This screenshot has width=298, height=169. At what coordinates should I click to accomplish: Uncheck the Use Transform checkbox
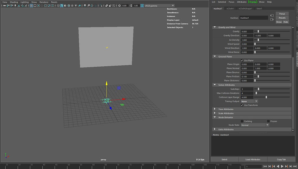[242, 105]
